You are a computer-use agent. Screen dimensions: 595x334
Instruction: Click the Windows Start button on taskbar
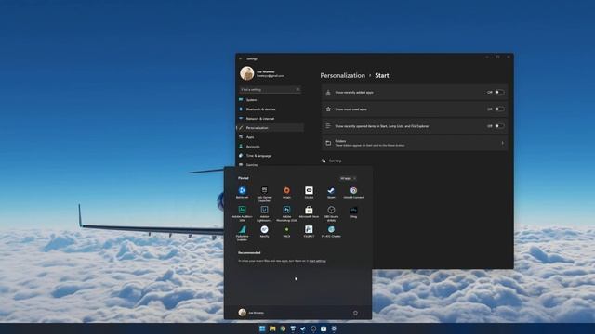click(262, 328)
